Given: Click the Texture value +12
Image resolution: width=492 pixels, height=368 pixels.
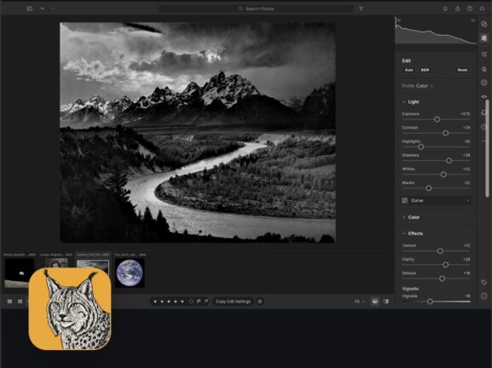Looking at the screenshot, I should pos(466,245).
